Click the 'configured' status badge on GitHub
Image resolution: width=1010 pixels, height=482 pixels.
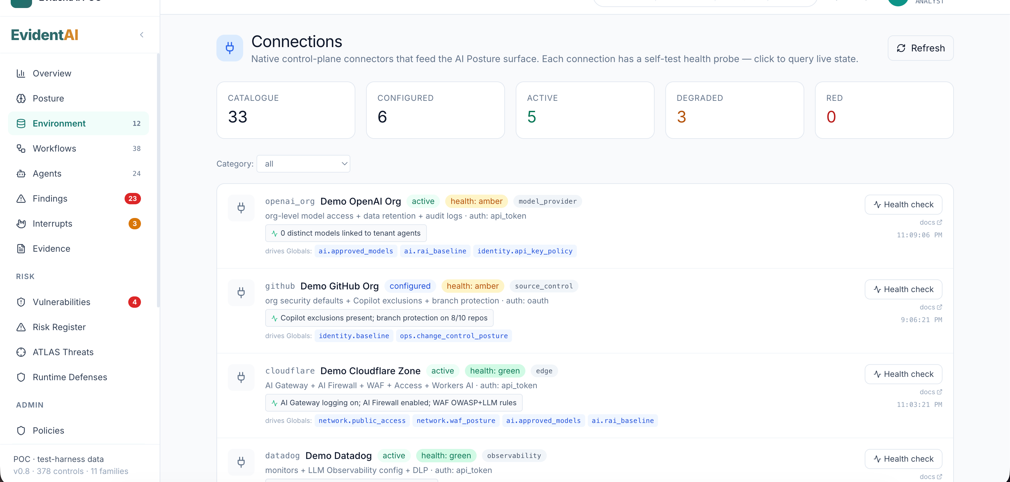tap(410, 286)
